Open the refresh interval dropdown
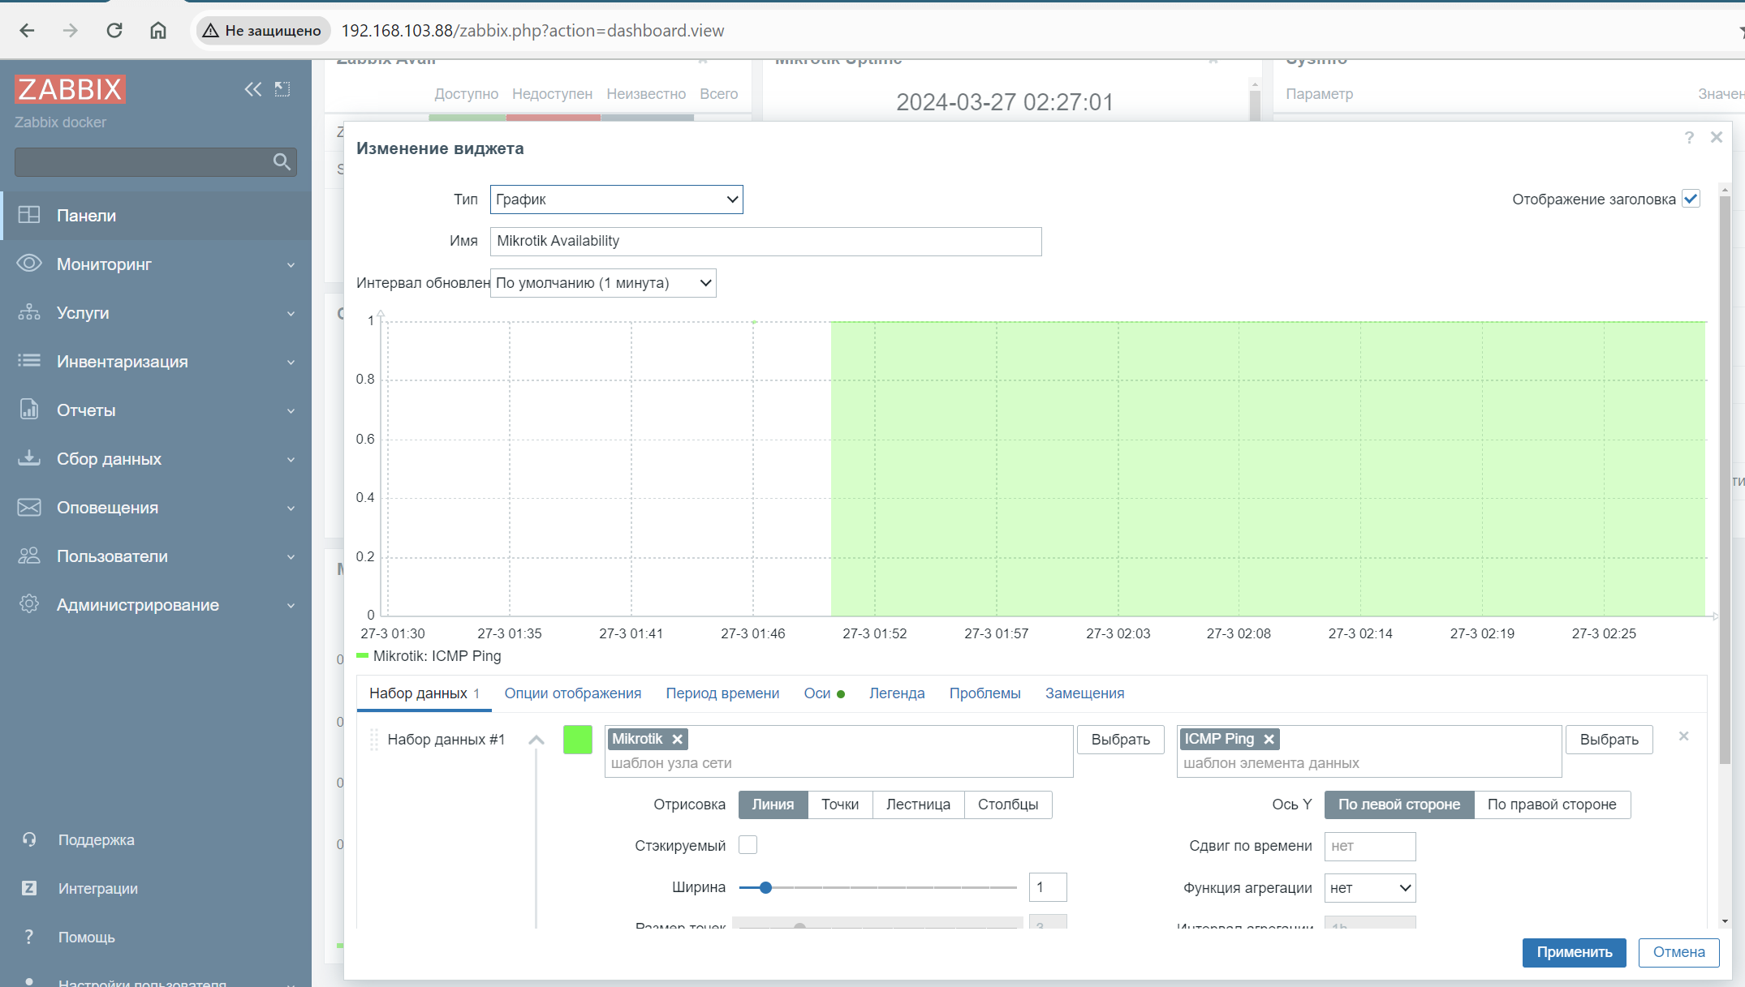 tap(603, 283)
